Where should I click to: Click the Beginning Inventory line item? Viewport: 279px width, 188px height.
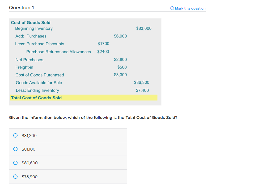pyautogui.click(x=34, y=28)
